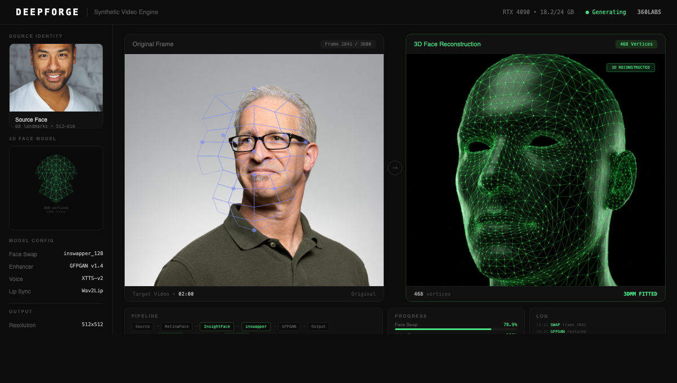Viewport: 677px width, 383px height.
Task: Open the Source Face thumbnail
Action: point(56,78)
